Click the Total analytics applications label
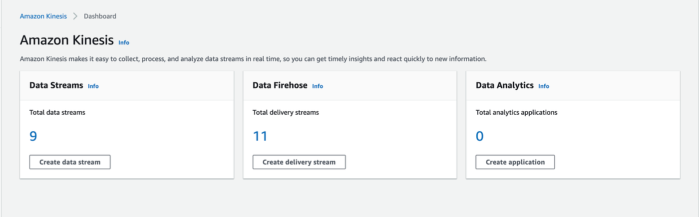 tap(516, 113)
